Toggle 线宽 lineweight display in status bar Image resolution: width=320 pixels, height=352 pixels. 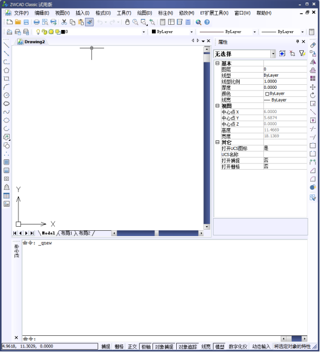[206, 346]
